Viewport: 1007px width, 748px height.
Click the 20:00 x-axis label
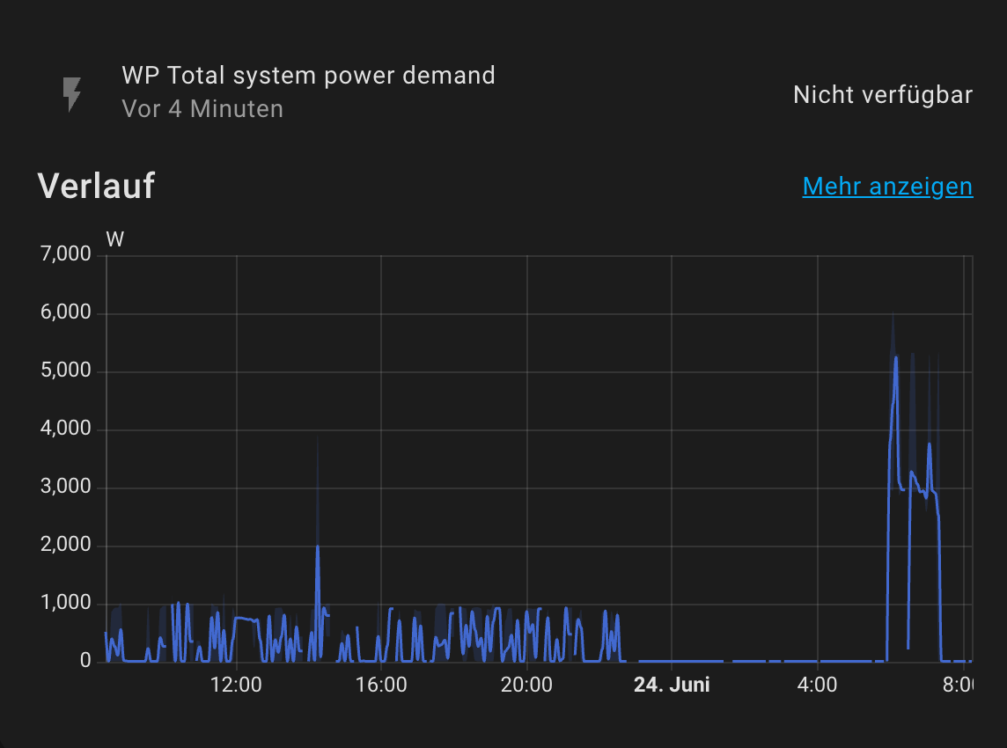click(x=526, y=685)
